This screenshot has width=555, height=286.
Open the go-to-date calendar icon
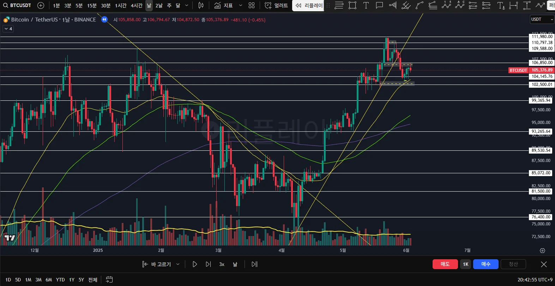click(109, 280)
